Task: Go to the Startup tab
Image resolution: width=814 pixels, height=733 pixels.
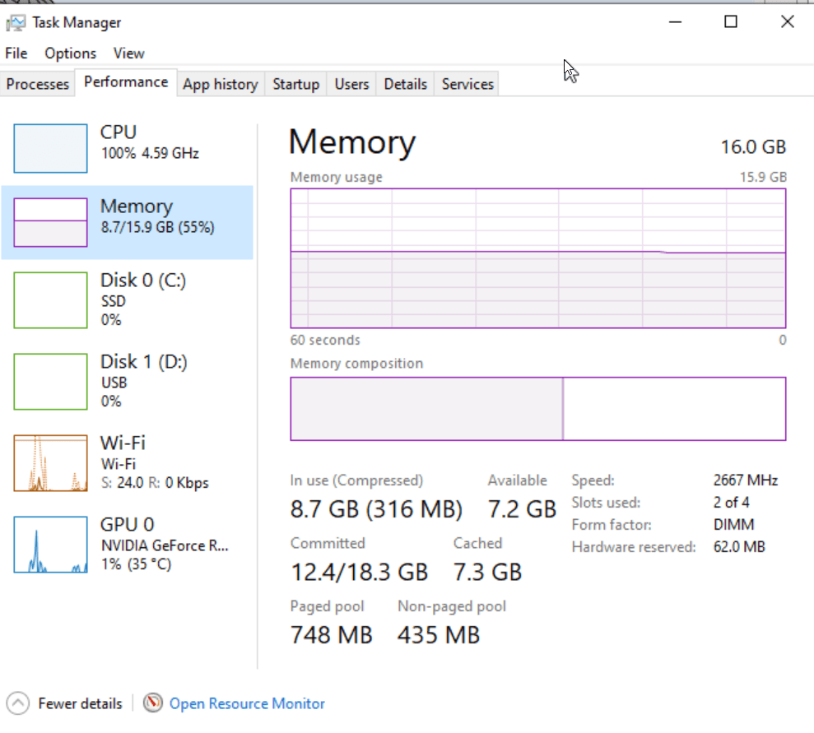Action: (x=296, y=84)
